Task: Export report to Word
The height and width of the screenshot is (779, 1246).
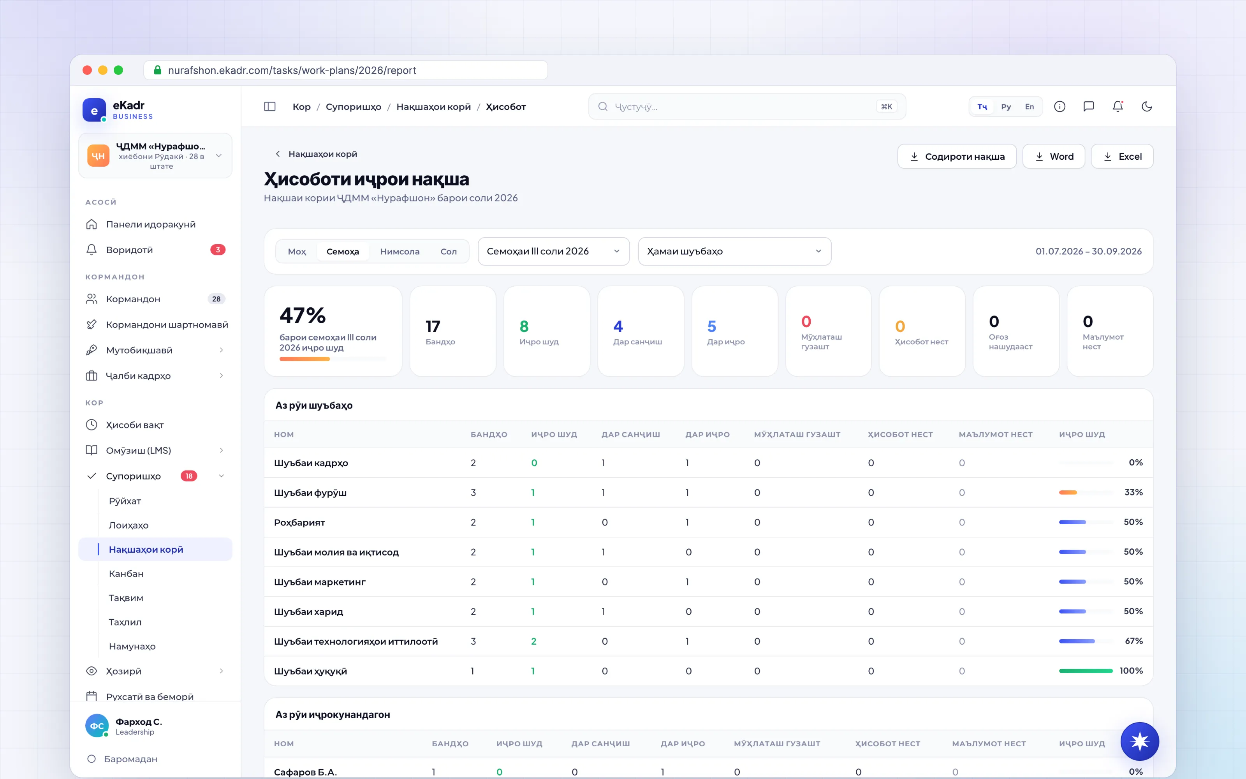Action: click(x=1053, y=156)
